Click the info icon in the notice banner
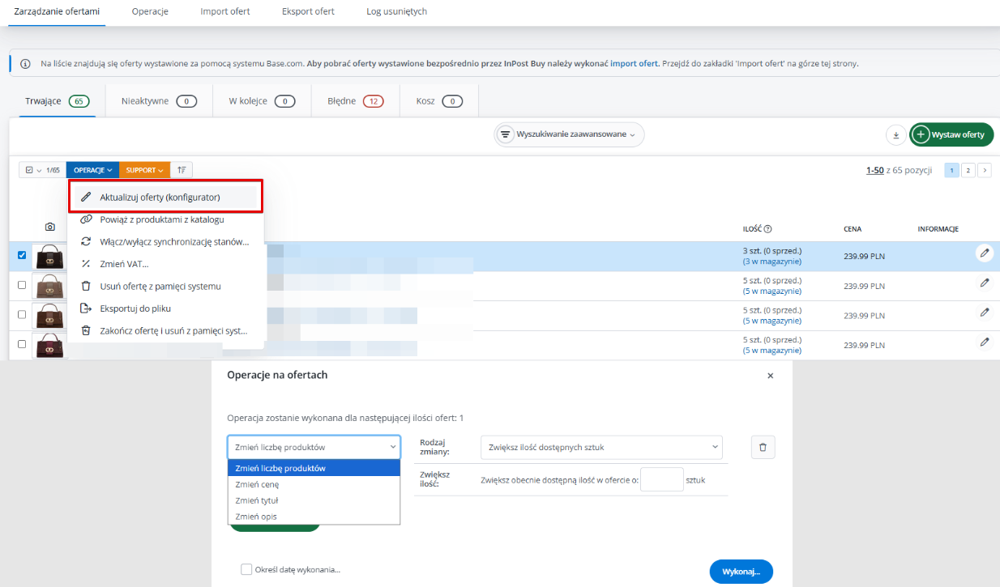The width and height of the screenshot is (1000, 587). point(26,63)
